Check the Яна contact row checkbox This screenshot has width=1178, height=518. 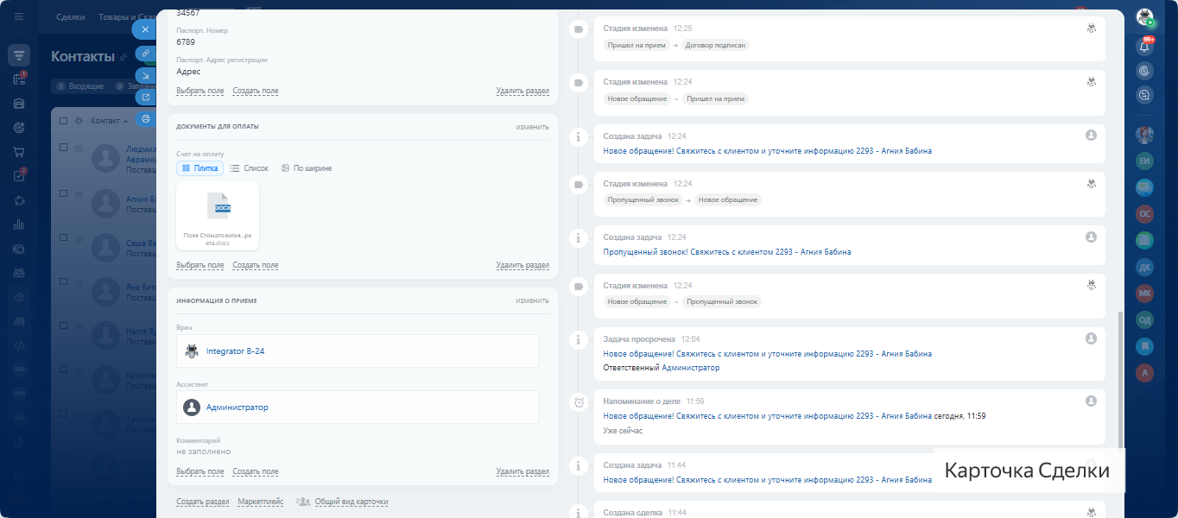pos(63,282)
